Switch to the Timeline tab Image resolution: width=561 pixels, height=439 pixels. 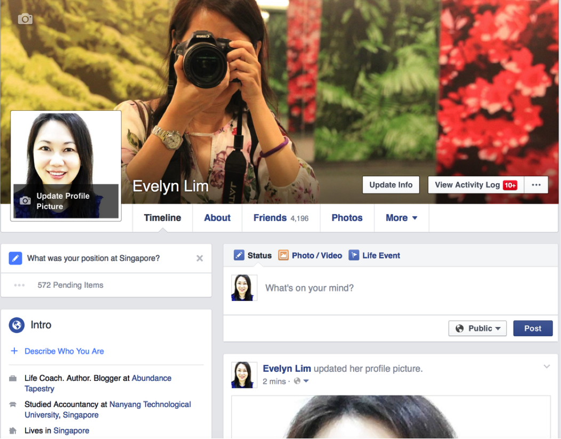click(163, 218)
